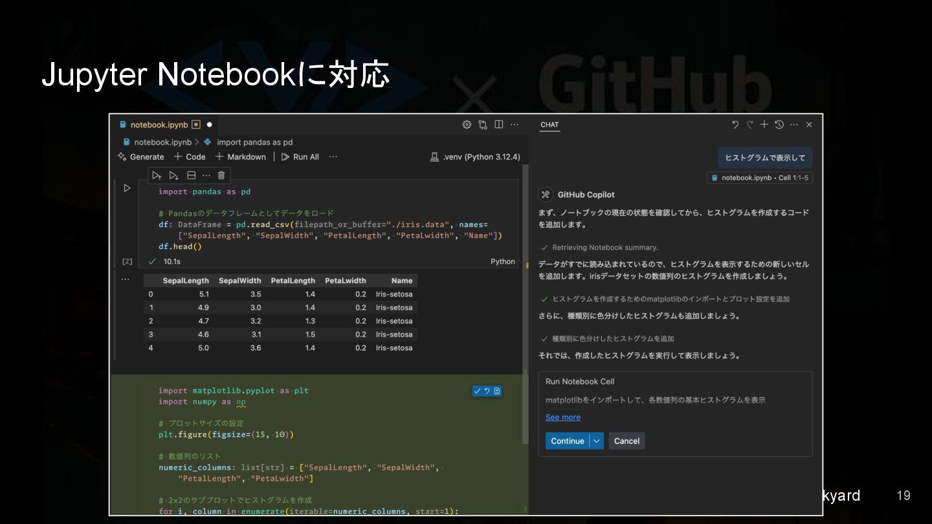
Task: Open See more link in Run Notebook Cell
Action: pos(563,417)
